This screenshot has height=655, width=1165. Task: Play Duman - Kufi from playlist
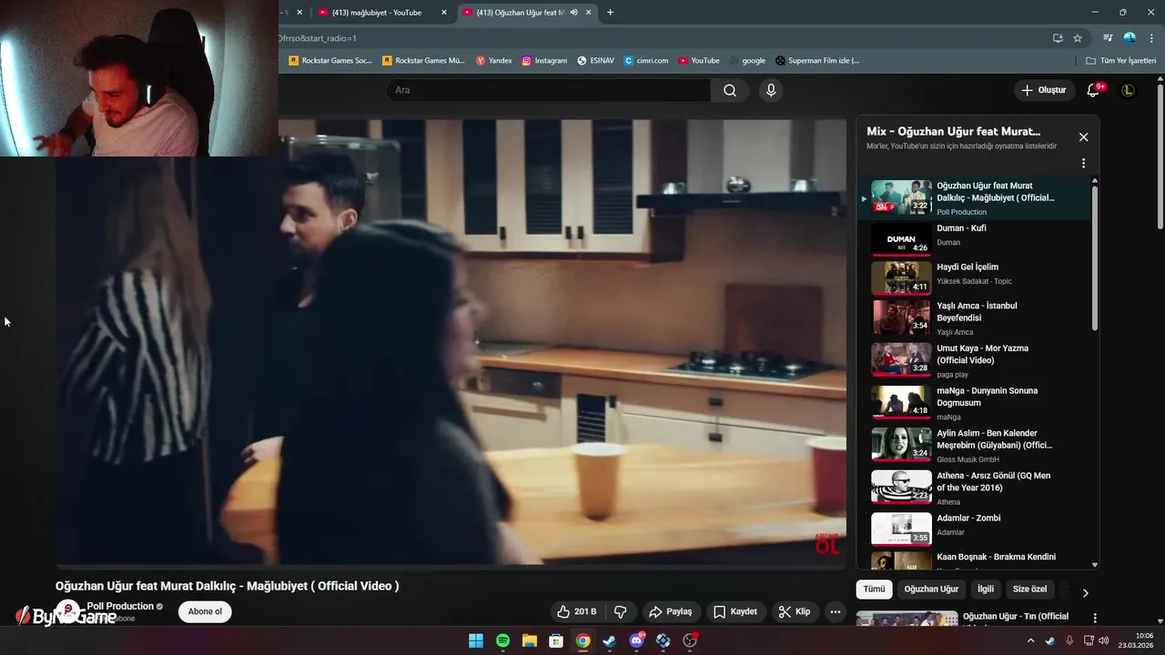tap(974, 239)
